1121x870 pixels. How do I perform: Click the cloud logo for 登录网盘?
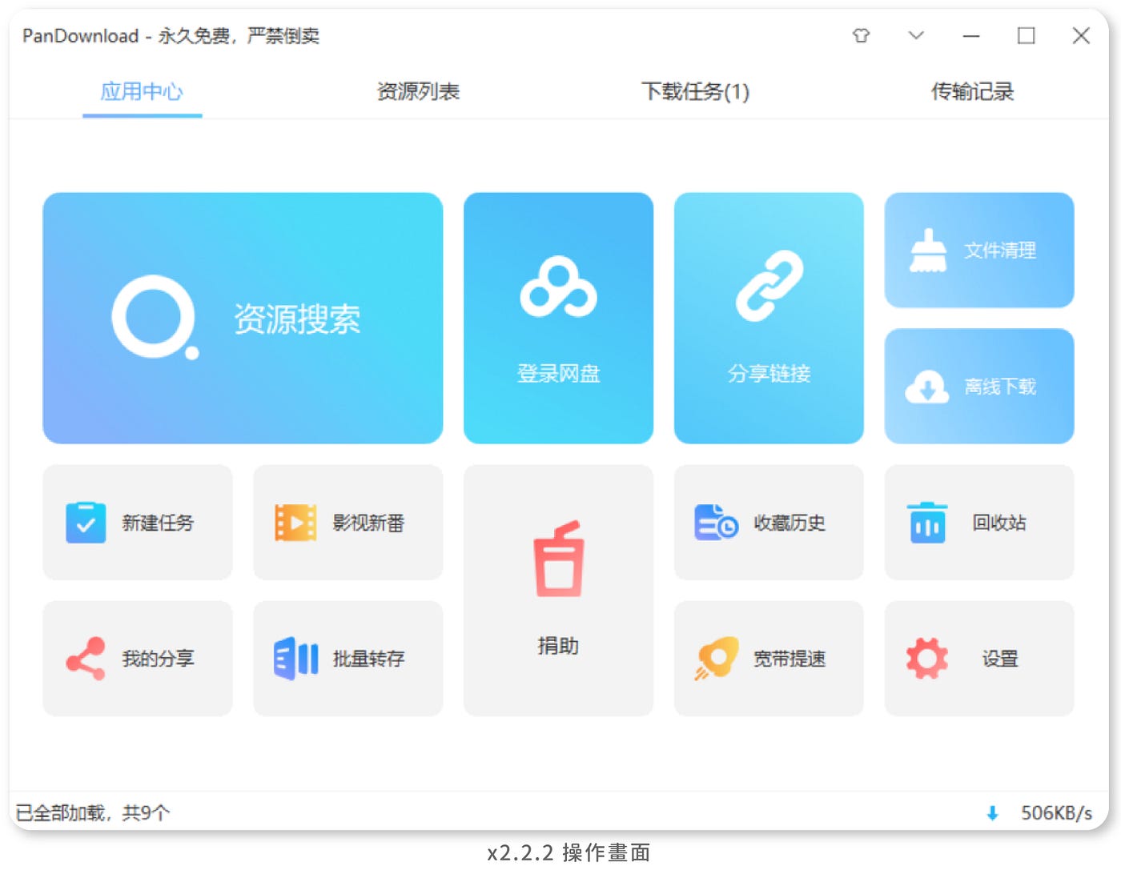pos(558,287)
